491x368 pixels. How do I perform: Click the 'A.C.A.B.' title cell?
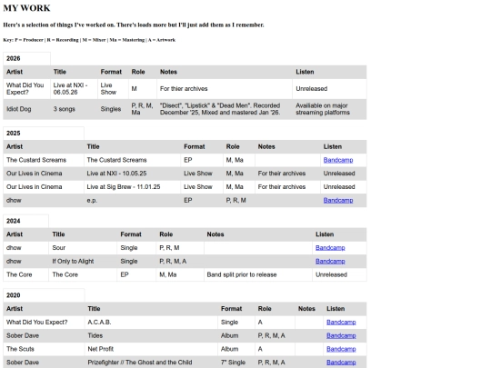coord(151,322)
